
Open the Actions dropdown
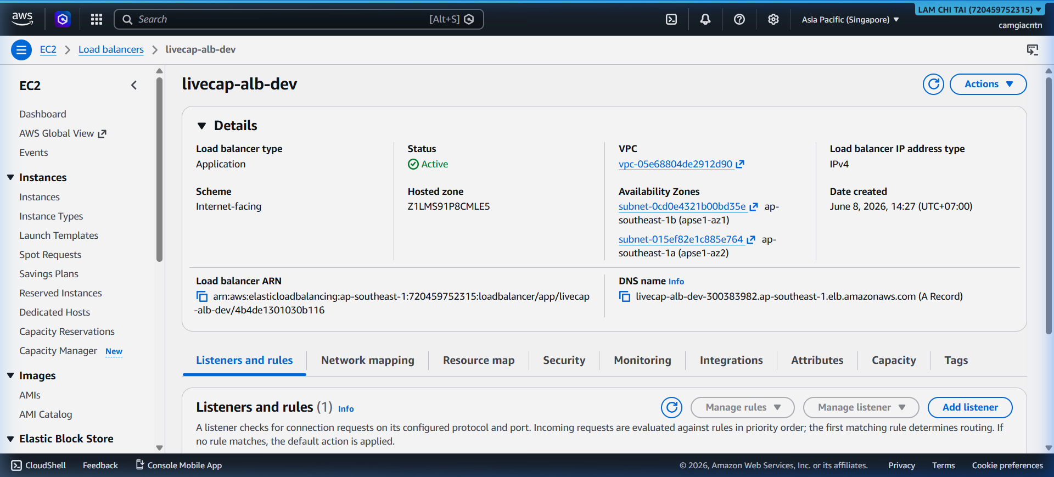point(988,84)
